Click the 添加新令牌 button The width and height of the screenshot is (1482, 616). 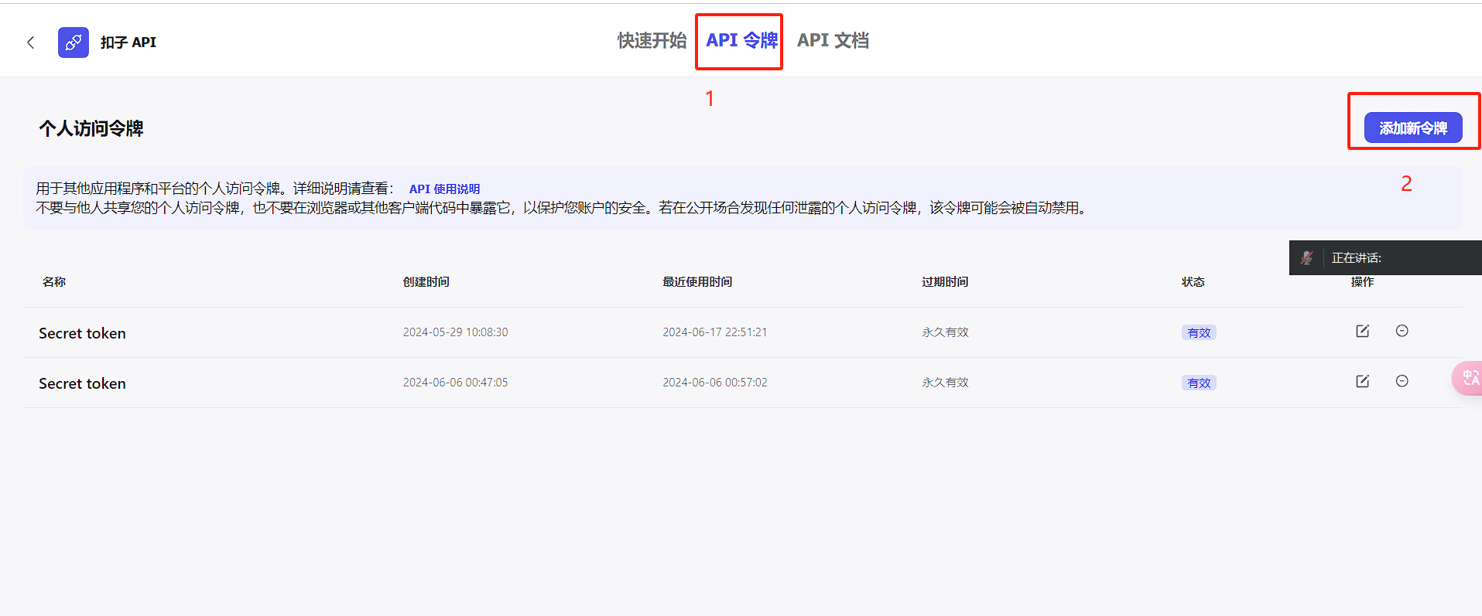pos(1413,128)
